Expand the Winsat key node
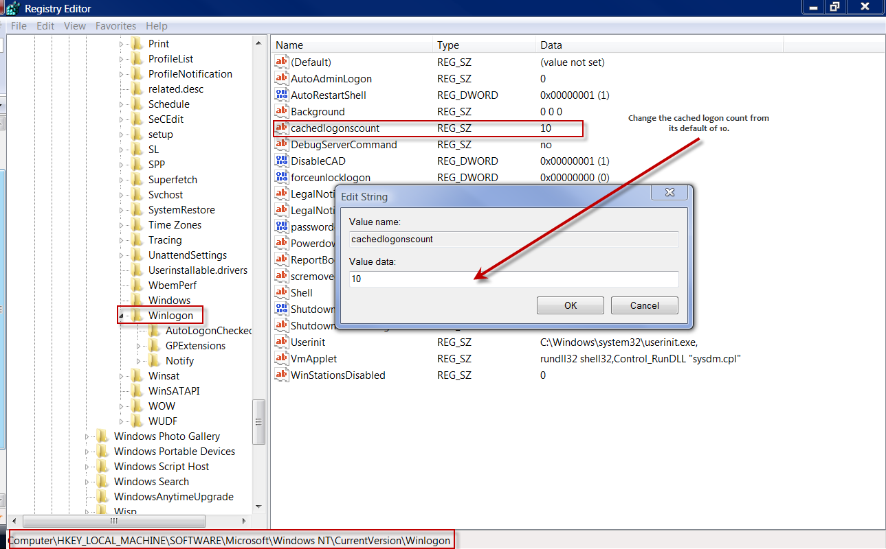The image size is (886, 549). tap(122, 376)
